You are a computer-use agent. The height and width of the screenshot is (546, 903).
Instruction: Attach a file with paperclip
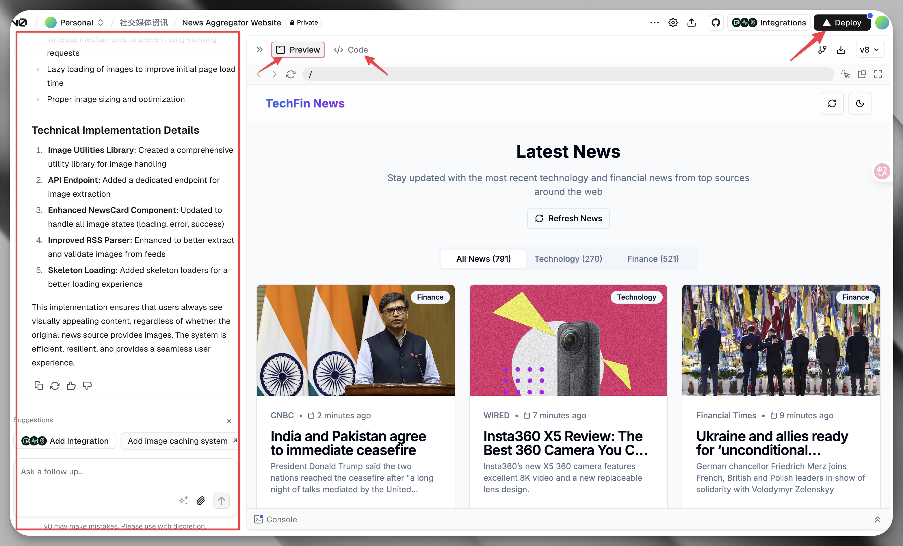click(x=201, y=501)
